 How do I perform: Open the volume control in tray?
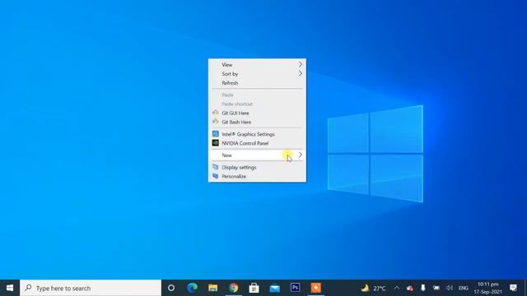pos(450,288)
